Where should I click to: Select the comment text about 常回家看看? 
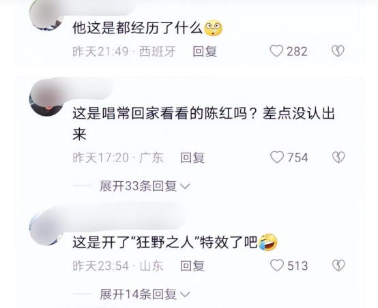pyautogui.click(x=204, y=123)
